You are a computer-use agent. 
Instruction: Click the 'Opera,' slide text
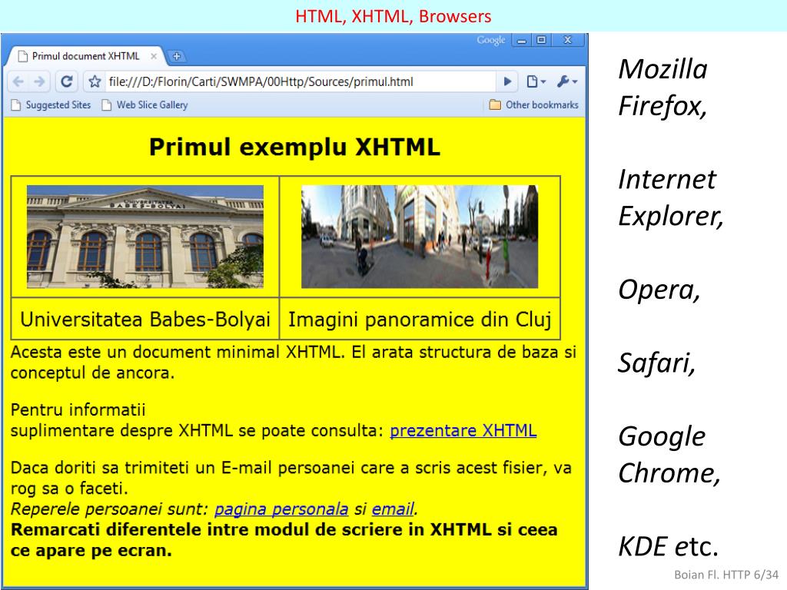click(659, 290)
